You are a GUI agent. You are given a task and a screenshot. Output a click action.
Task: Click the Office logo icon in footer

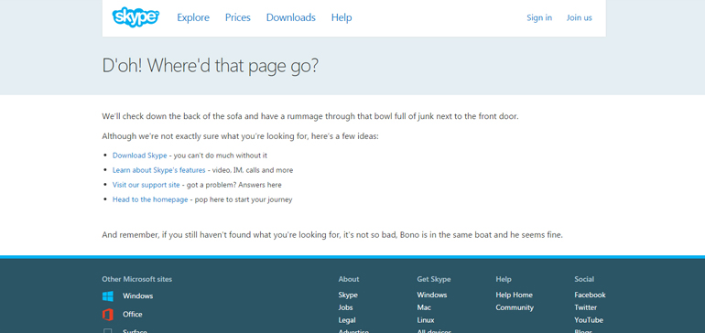(107, 315)
